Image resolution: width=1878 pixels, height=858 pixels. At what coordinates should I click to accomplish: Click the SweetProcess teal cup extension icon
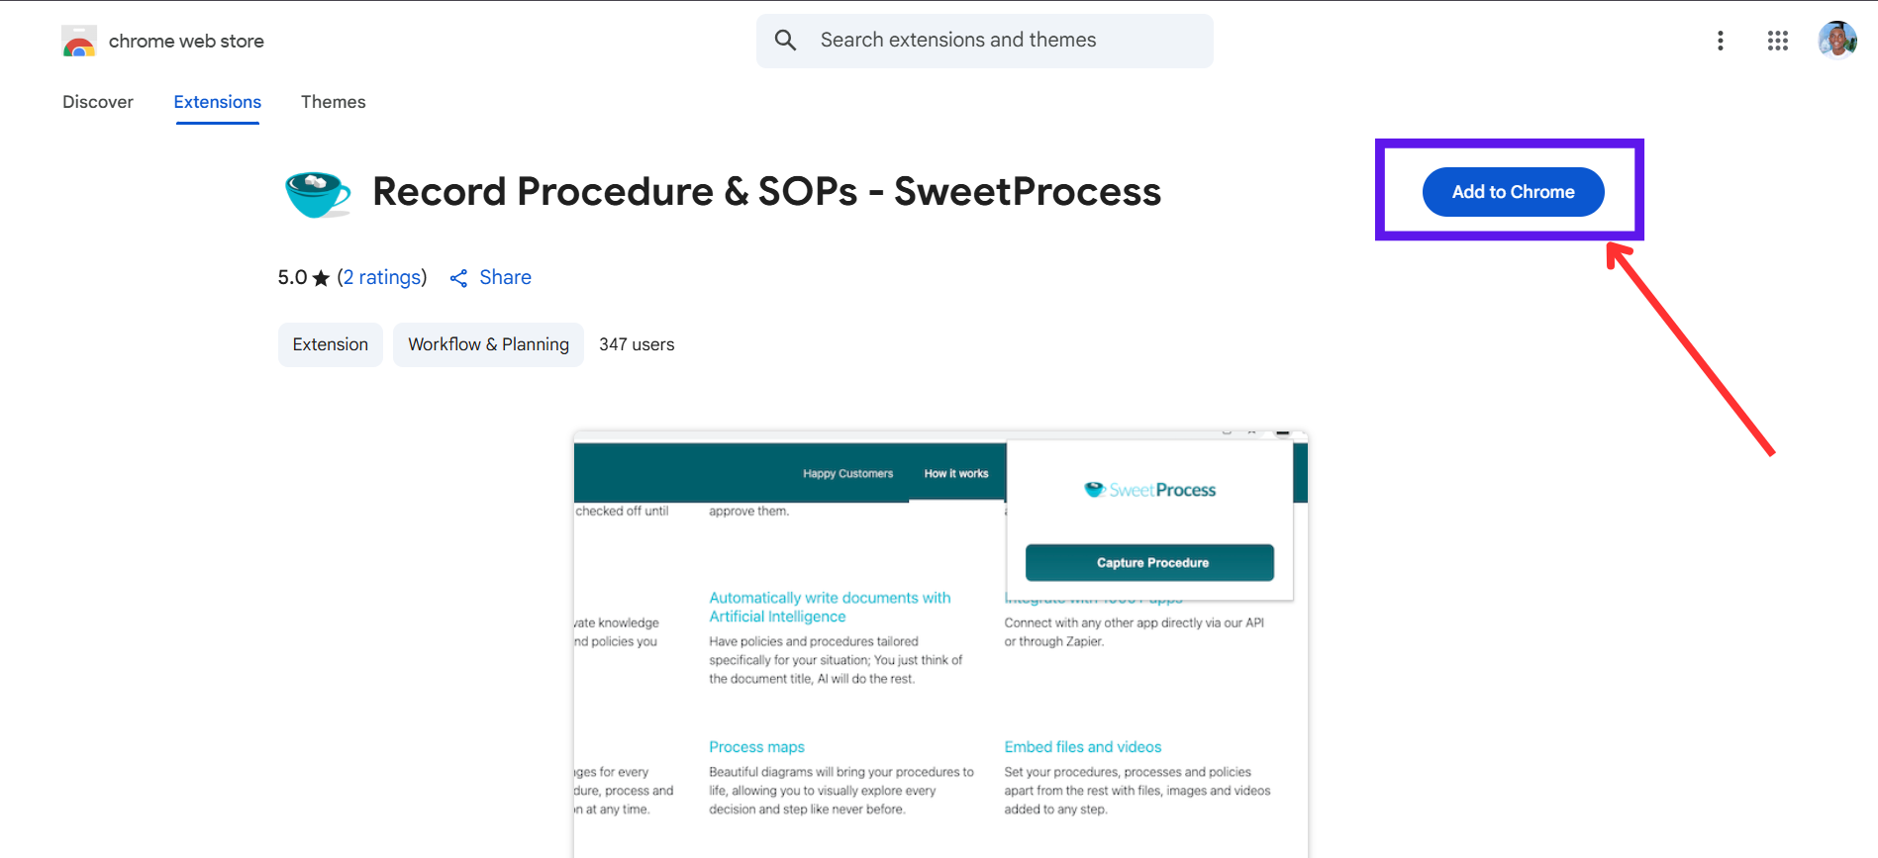(x=318, y=193)
